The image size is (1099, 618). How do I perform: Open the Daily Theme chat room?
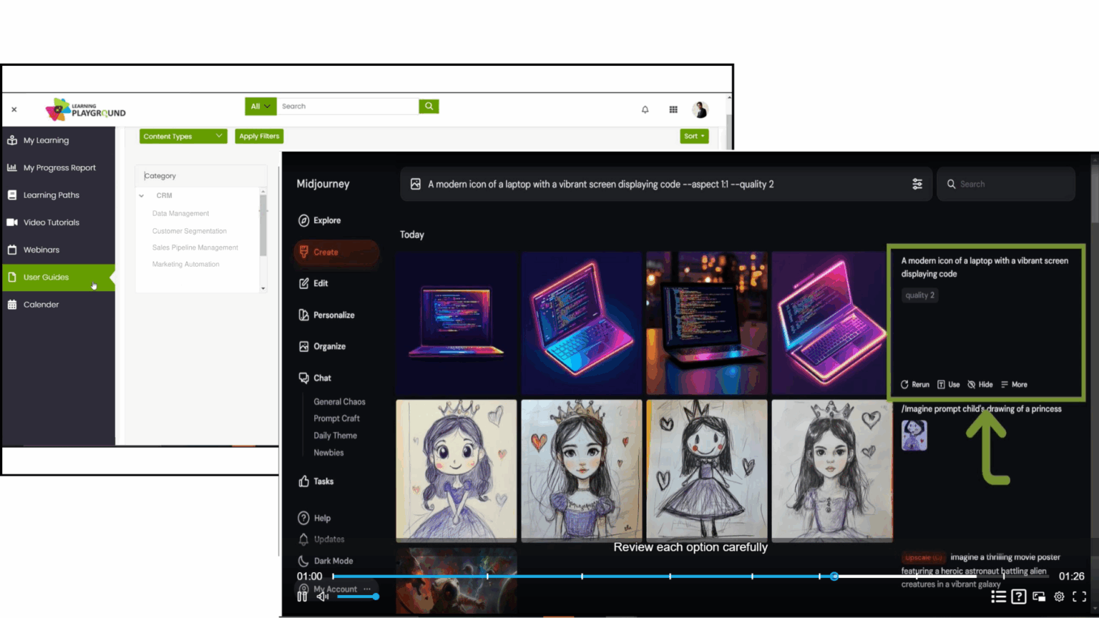pyautogui.click(x=335, y=436)
